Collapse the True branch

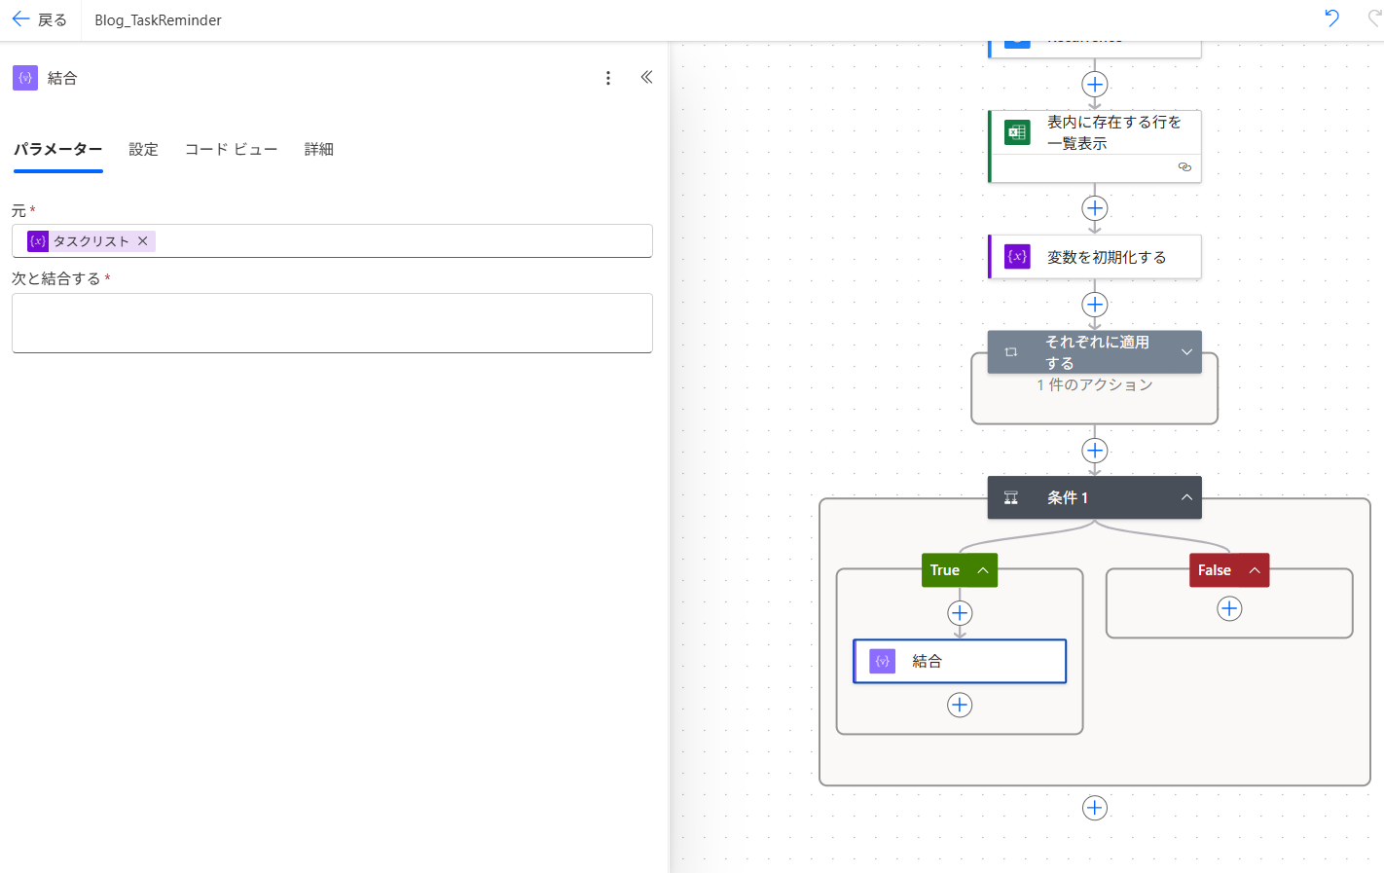(983, 570)
